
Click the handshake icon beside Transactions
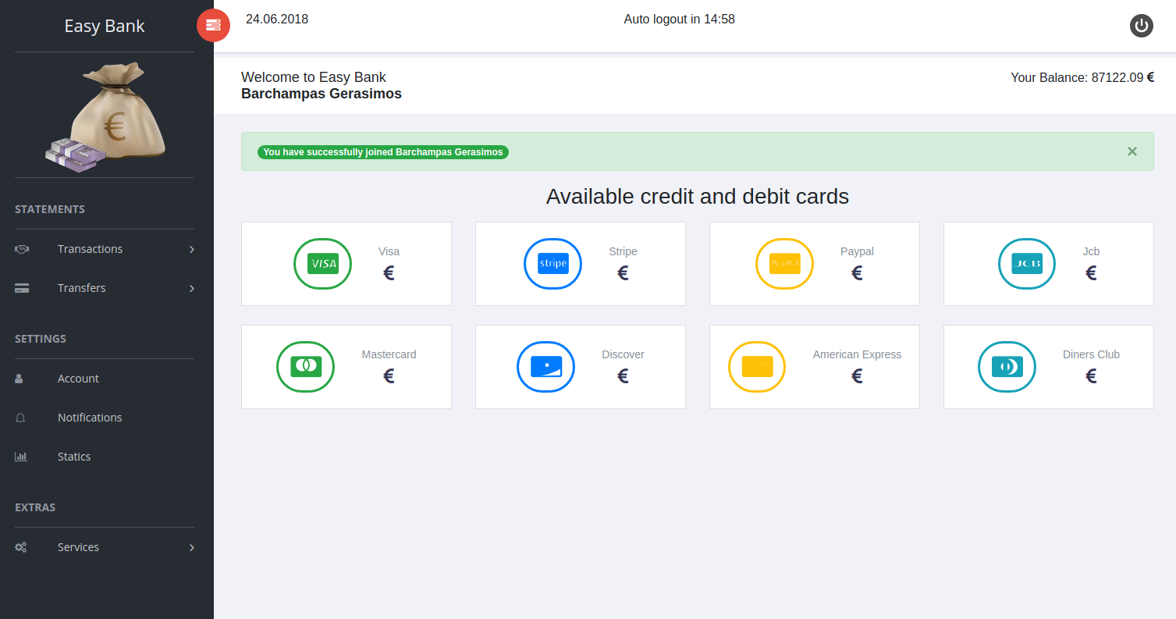(x=22, y=249)
